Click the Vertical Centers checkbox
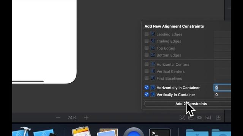The height and width of the screenshot is (136, 243). tap(147, 71)
